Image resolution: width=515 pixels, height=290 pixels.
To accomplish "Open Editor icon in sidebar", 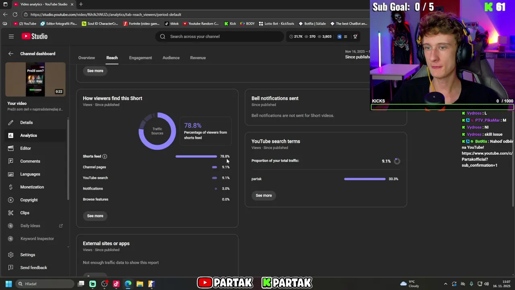I will (11, 148).
